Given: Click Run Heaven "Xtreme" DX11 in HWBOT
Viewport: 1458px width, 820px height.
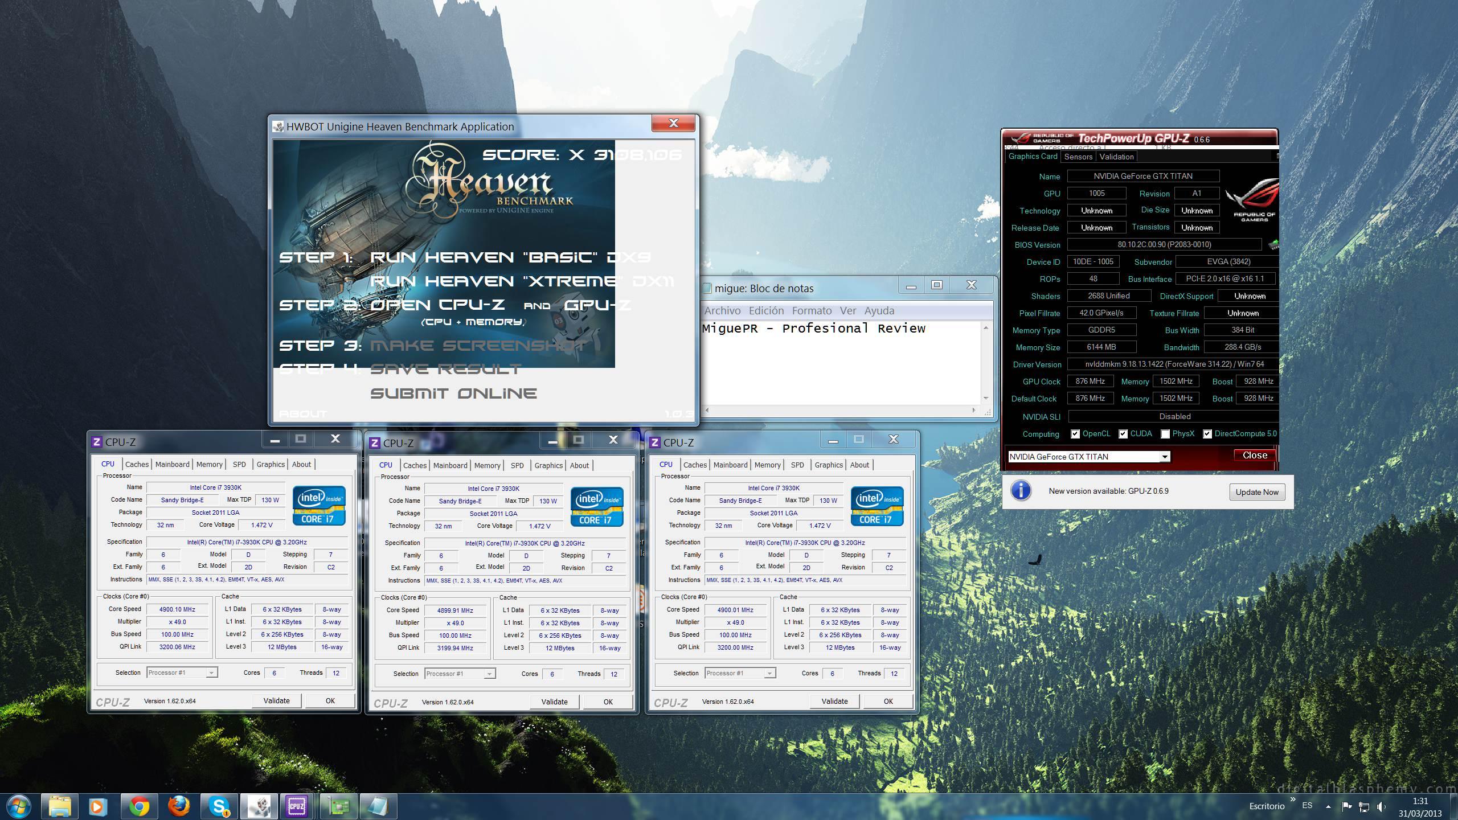Looking at the screenshot, I should click(522, 281).
